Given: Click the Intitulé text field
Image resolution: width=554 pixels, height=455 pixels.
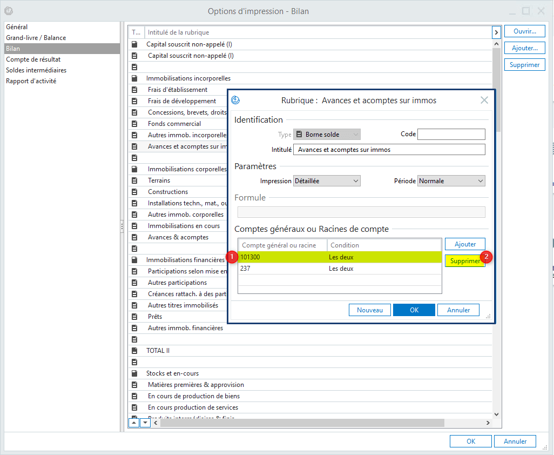Looking at the screenshot, I should pyautogui.click(x=389, y=150).
